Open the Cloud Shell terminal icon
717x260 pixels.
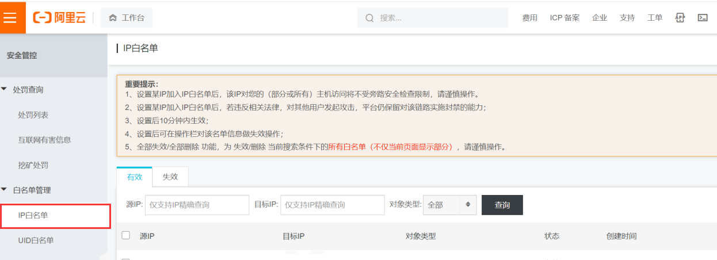(702, 18)
